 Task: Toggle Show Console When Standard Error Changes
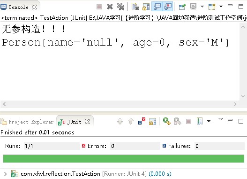tap(168, 7)
